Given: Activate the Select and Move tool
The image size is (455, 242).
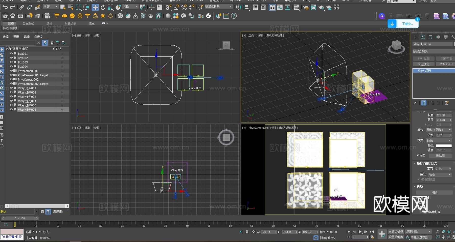Looking at the screenshot, I should pyautogui.click(x=95, y=7).
